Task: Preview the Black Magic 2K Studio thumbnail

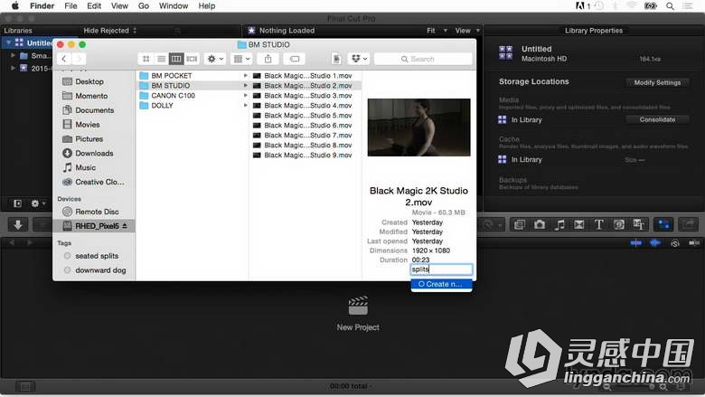Action: 418,128
